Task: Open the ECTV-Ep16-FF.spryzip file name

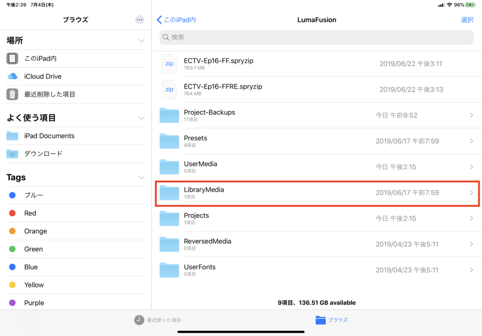Action: [x=218, y=61]
